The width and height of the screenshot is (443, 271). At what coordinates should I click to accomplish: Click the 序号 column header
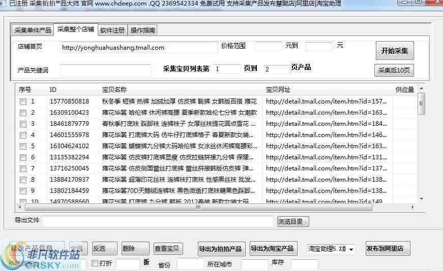coord(25,90)
